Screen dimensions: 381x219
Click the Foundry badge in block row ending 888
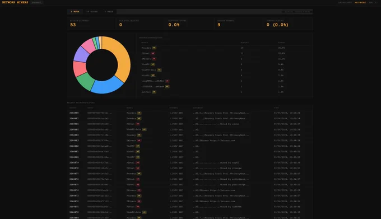click(139, 113)
